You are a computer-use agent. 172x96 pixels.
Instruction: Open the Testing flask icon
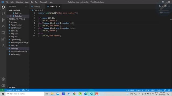(3, 46)
